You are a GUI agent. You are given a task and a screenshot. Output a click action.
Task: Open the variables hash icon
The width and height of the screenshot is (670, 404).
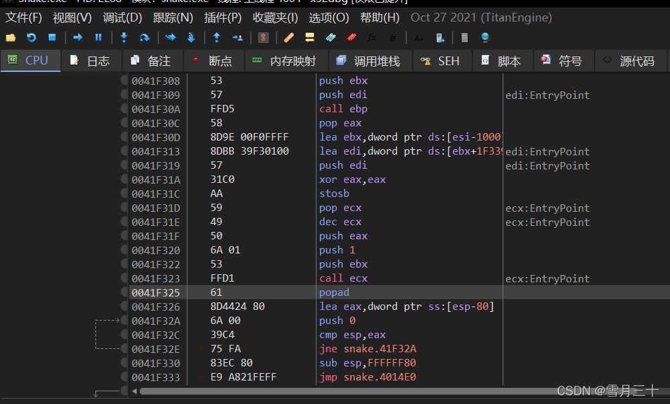pyautogui.click(x=393, y=38)
